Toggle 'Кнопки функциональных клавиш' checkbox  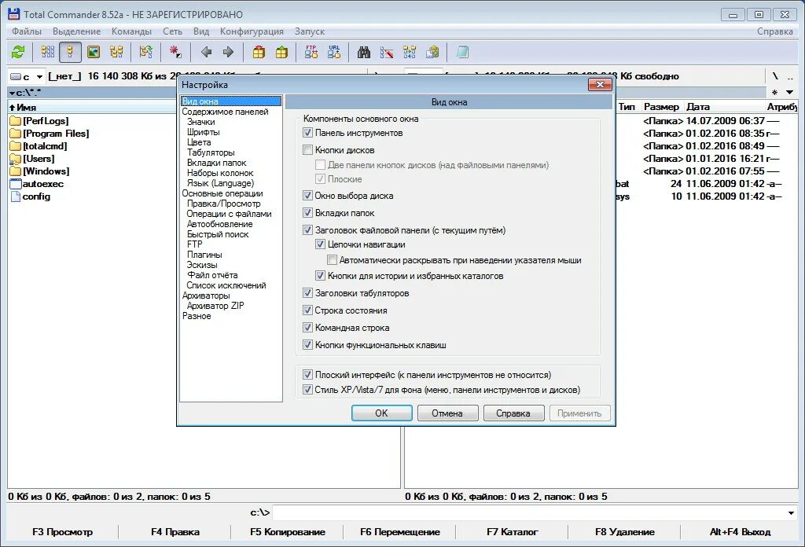point(307,345)
